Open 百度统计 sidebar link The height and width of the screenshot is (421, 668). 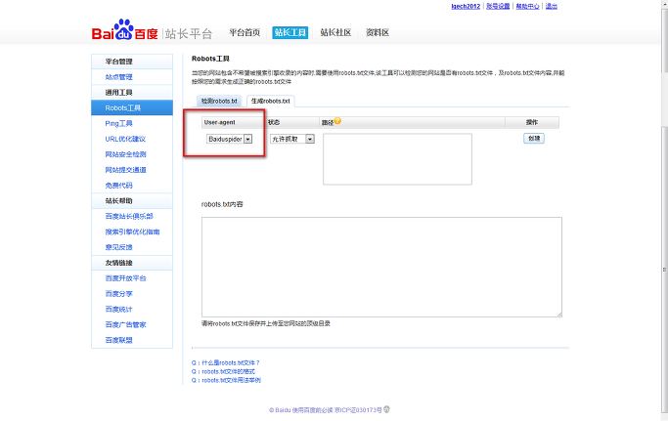(119, 309)
